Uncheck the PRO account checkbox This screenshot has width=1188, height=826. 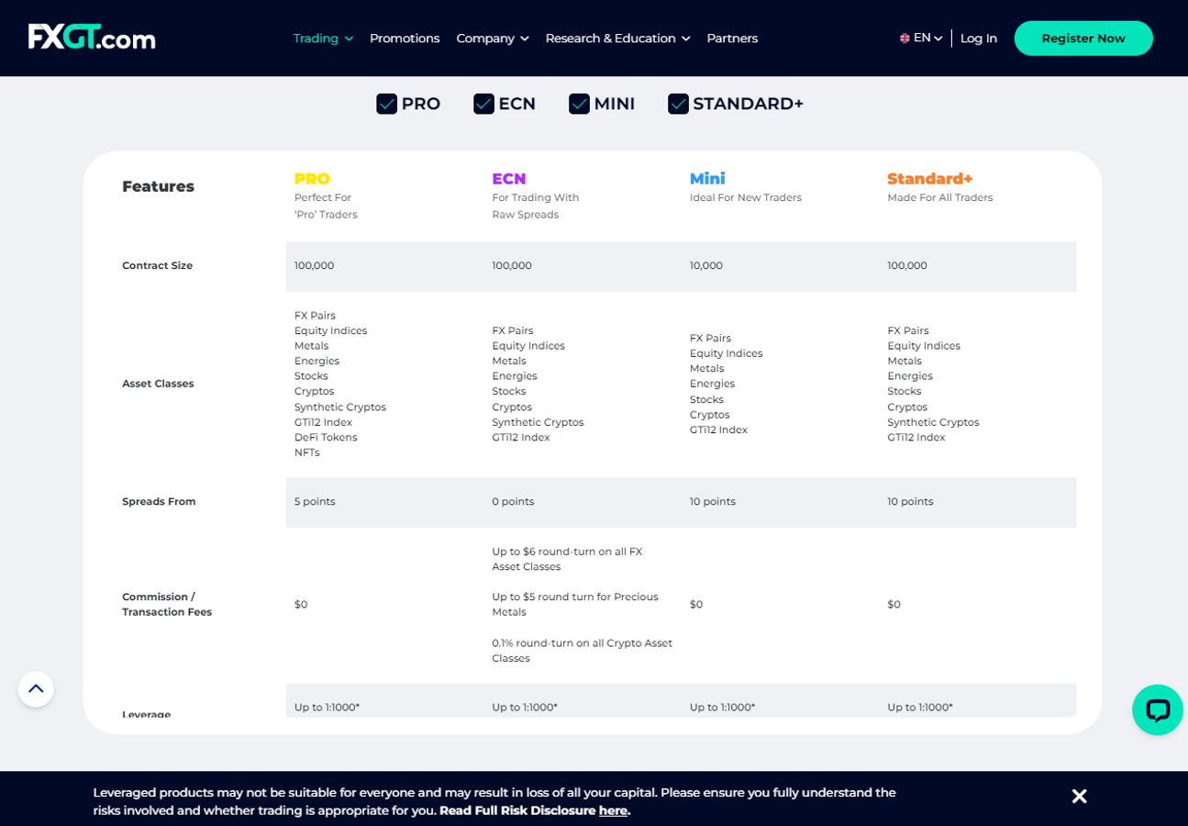[386, 104]
